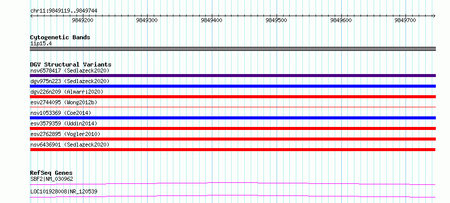
Task: Click the magenta SBF2 gene line
Action: 233,183
